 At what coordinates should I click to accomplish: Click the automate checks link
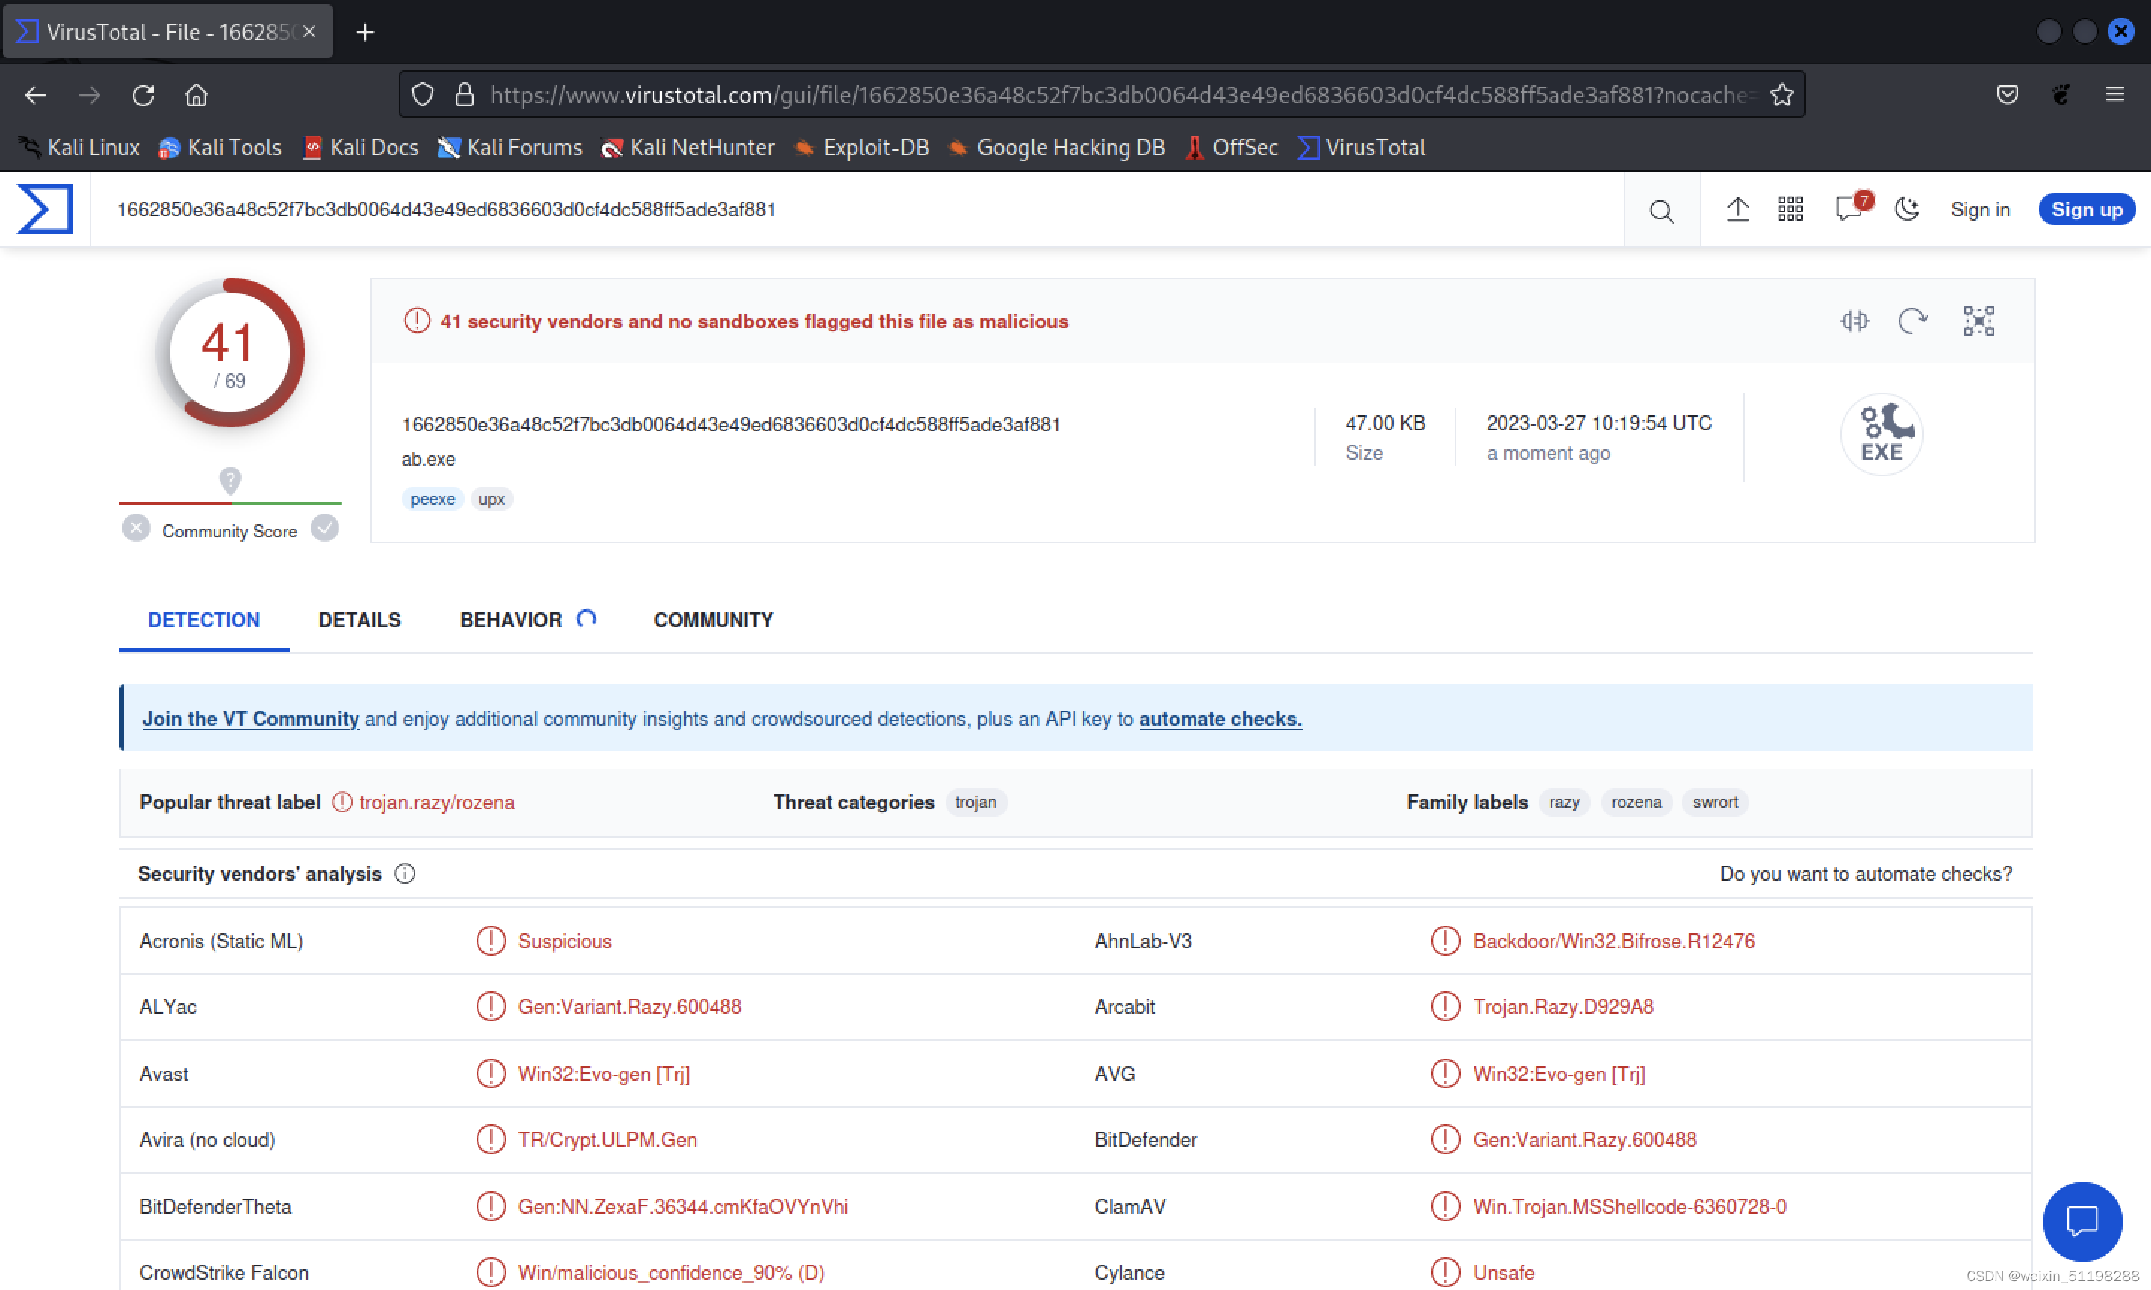pos(1220,719)
